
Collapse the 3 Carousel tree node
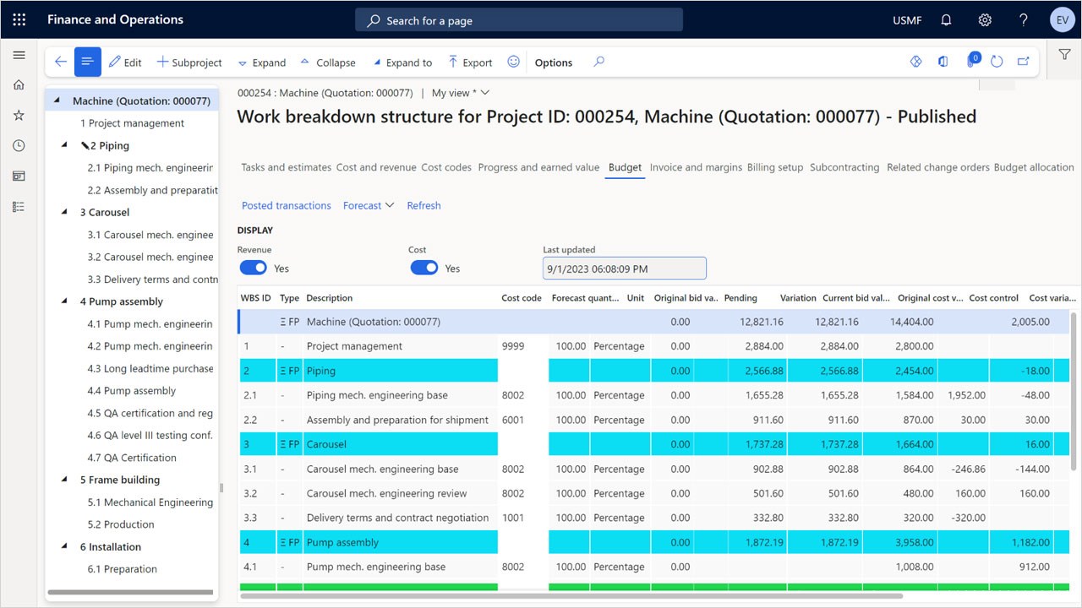[65, 212]
